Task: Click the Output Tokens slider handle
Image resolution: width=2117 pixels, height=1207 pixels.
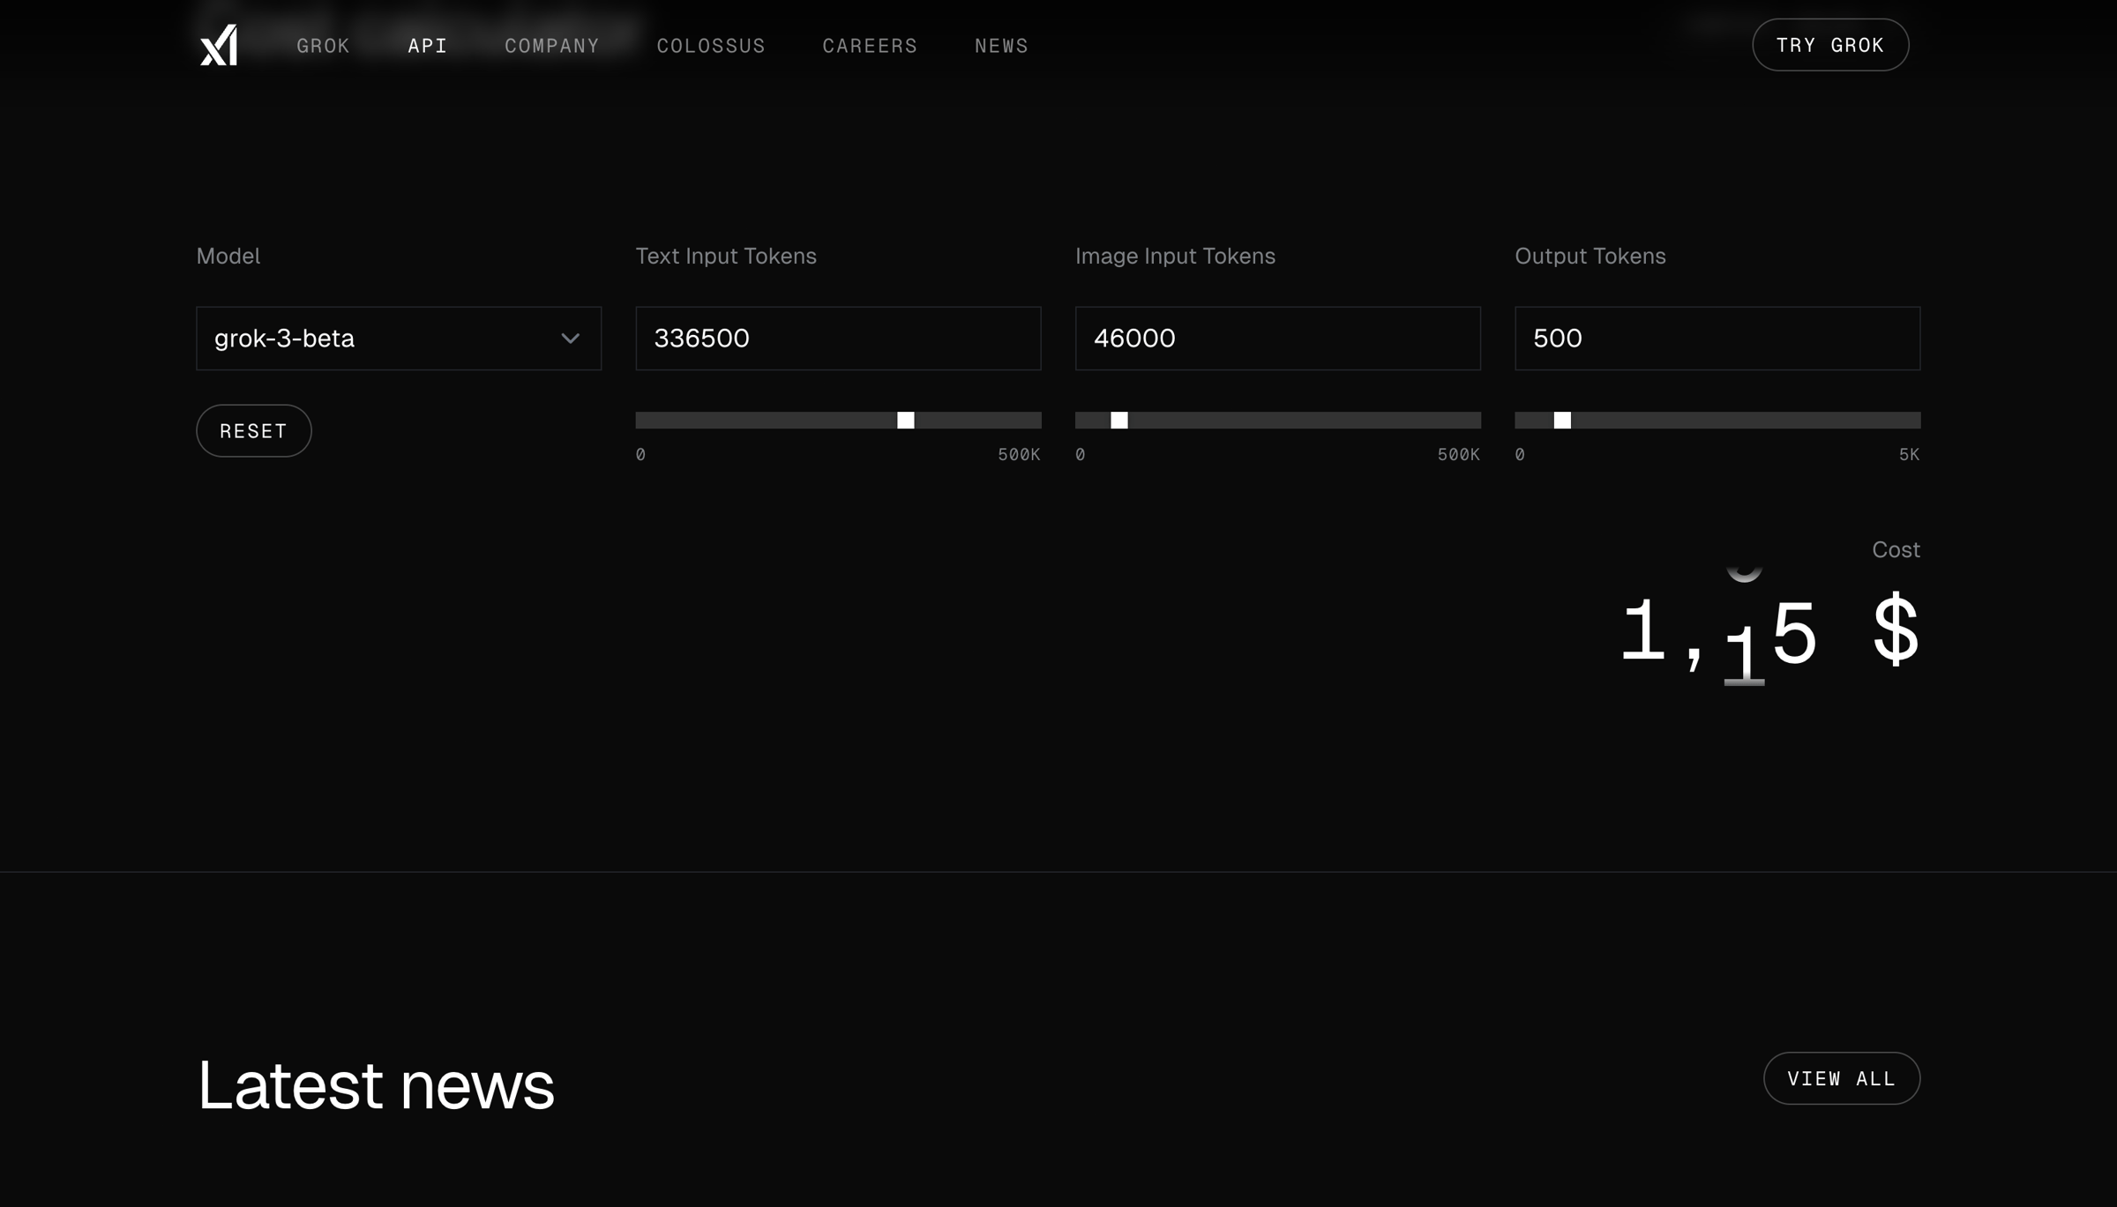Action: 1562,421
